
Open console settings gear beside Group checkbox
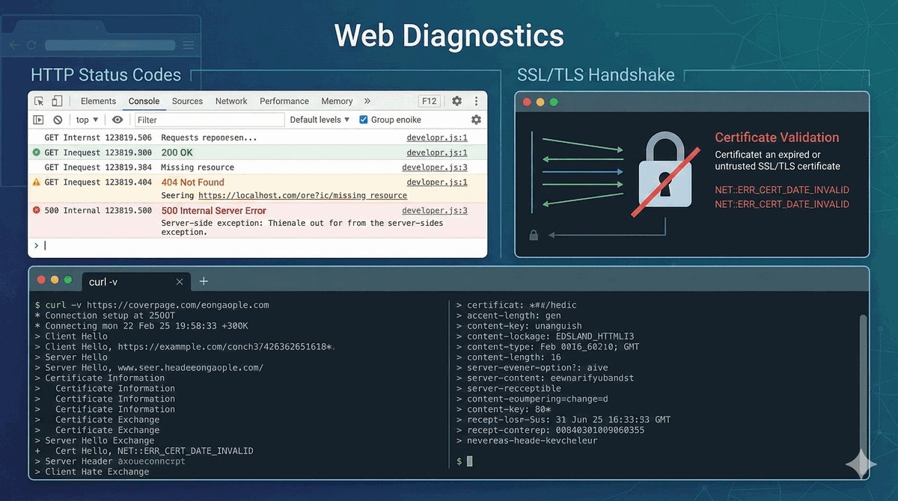[476, 120]
